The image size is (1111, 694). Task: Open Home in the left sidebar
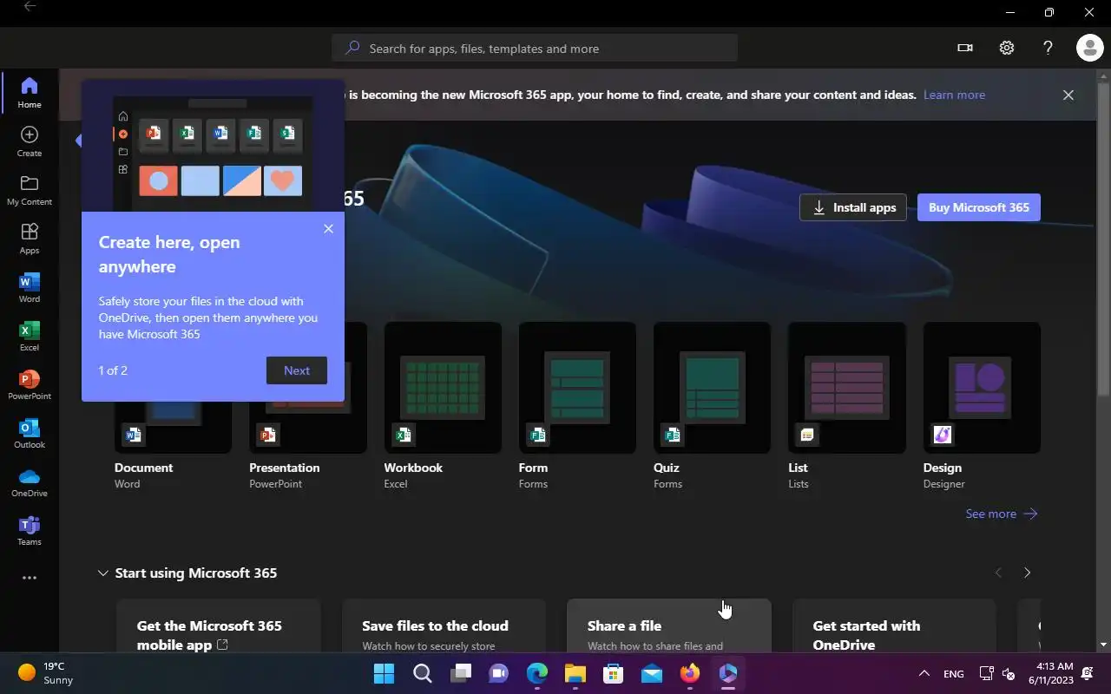(x=29, y=93)
